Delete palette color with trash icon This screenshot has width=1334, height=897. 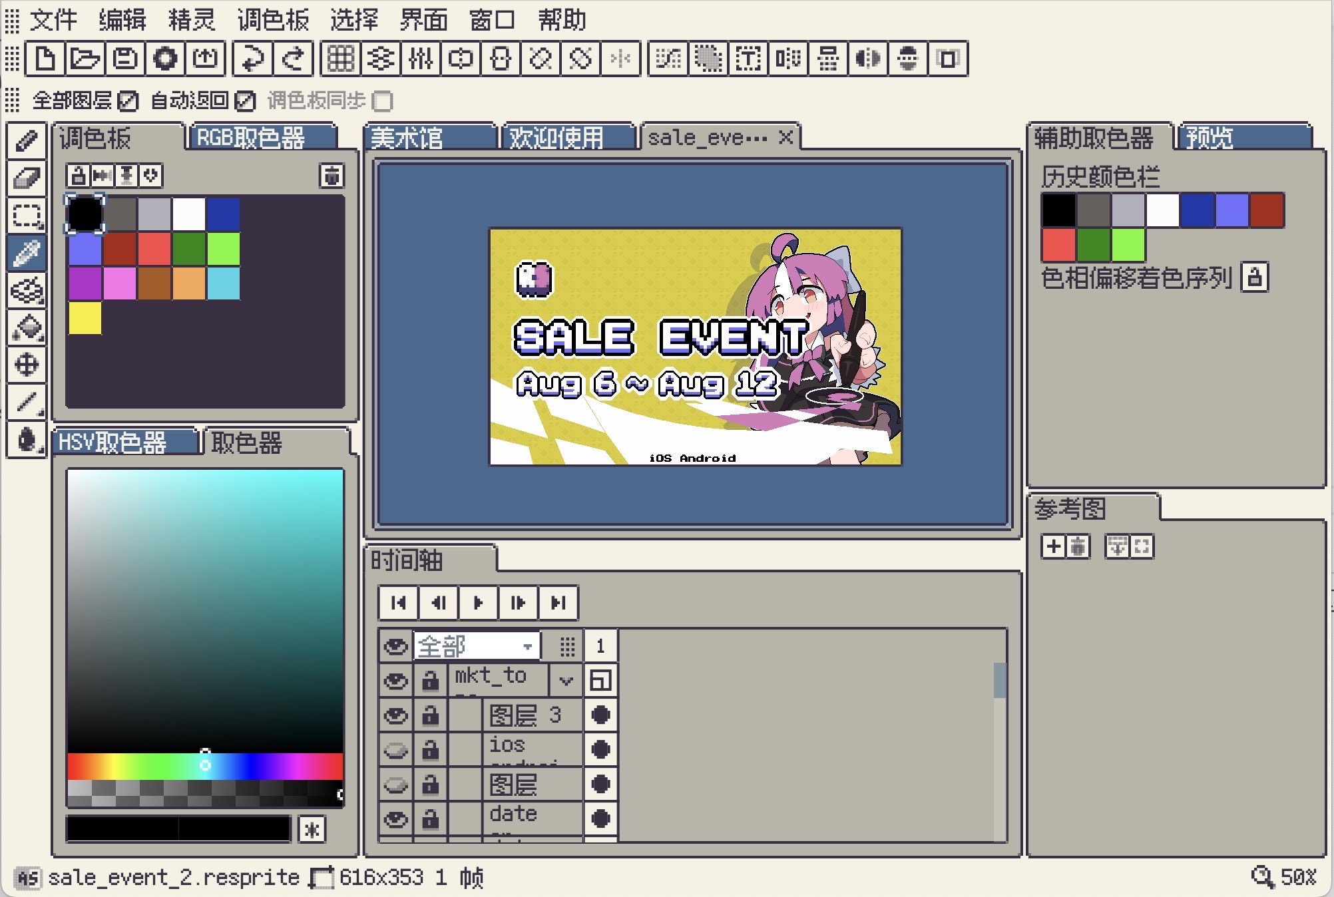pos(332,176)
